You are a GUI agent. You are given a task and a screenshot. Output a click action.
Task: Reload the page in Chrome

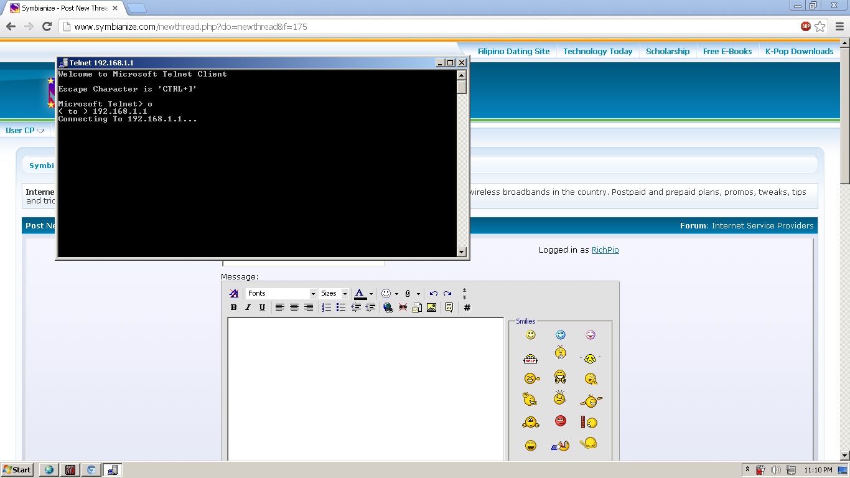pos(47,27)
